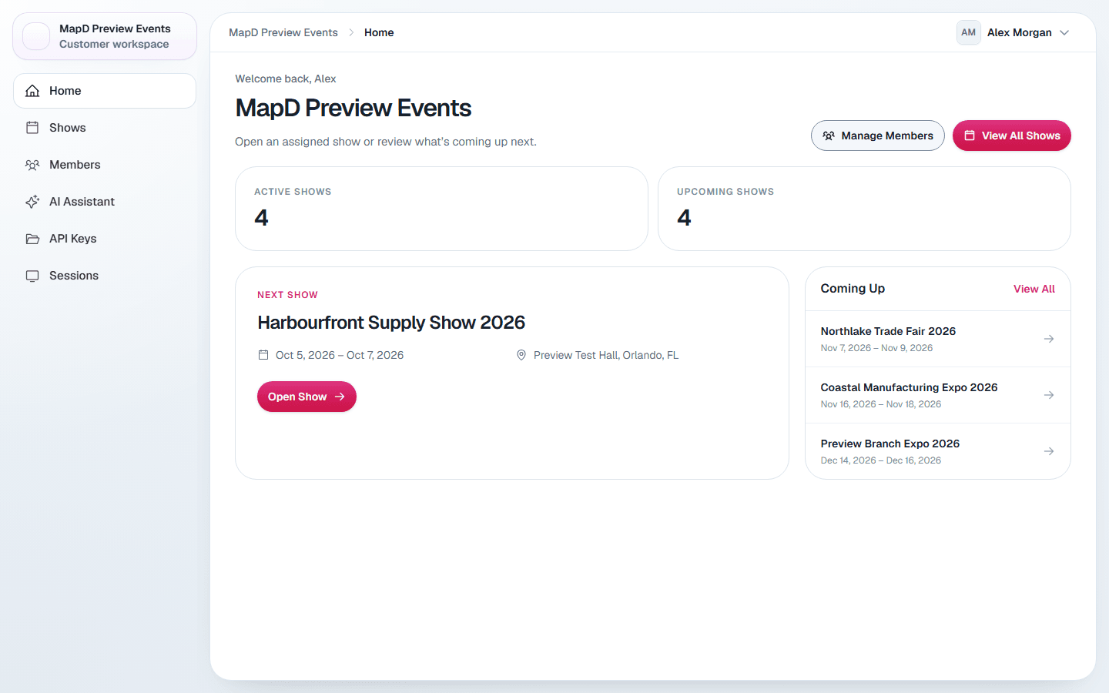Open Members in the sidebar

105,165
